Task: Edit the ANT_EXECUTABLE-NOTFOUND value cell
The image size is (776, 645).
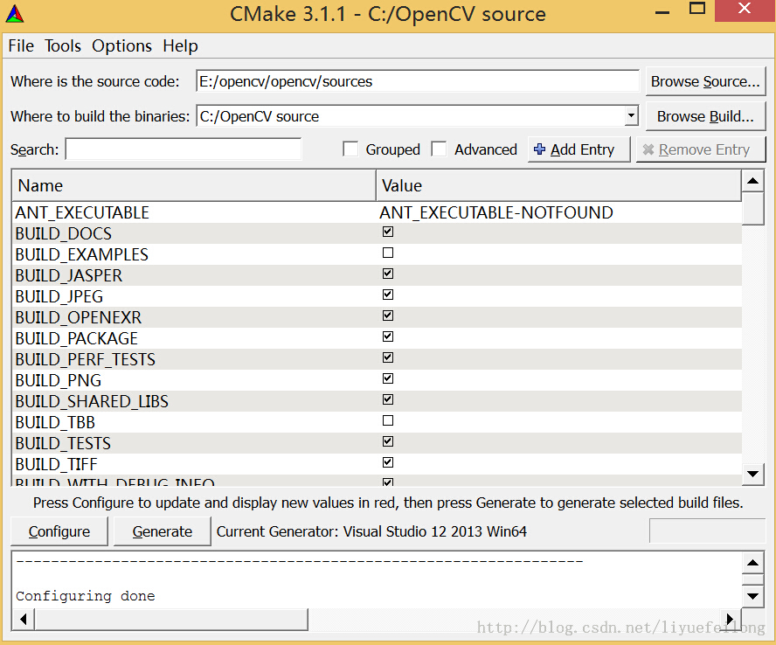Action: [496, 212]
